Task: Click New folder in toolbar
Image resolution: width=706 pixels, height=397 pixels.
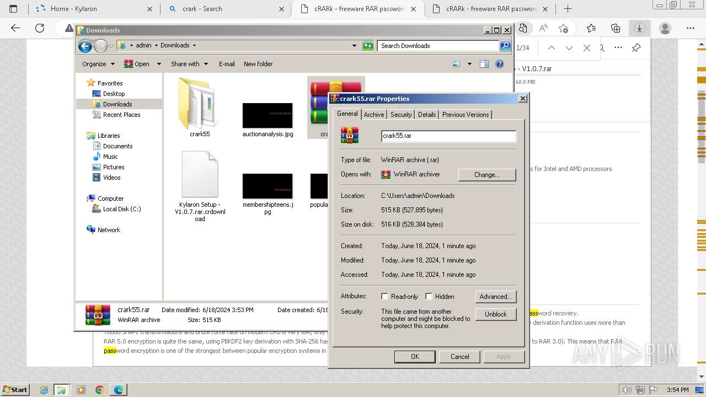Action: coord(258,64)
